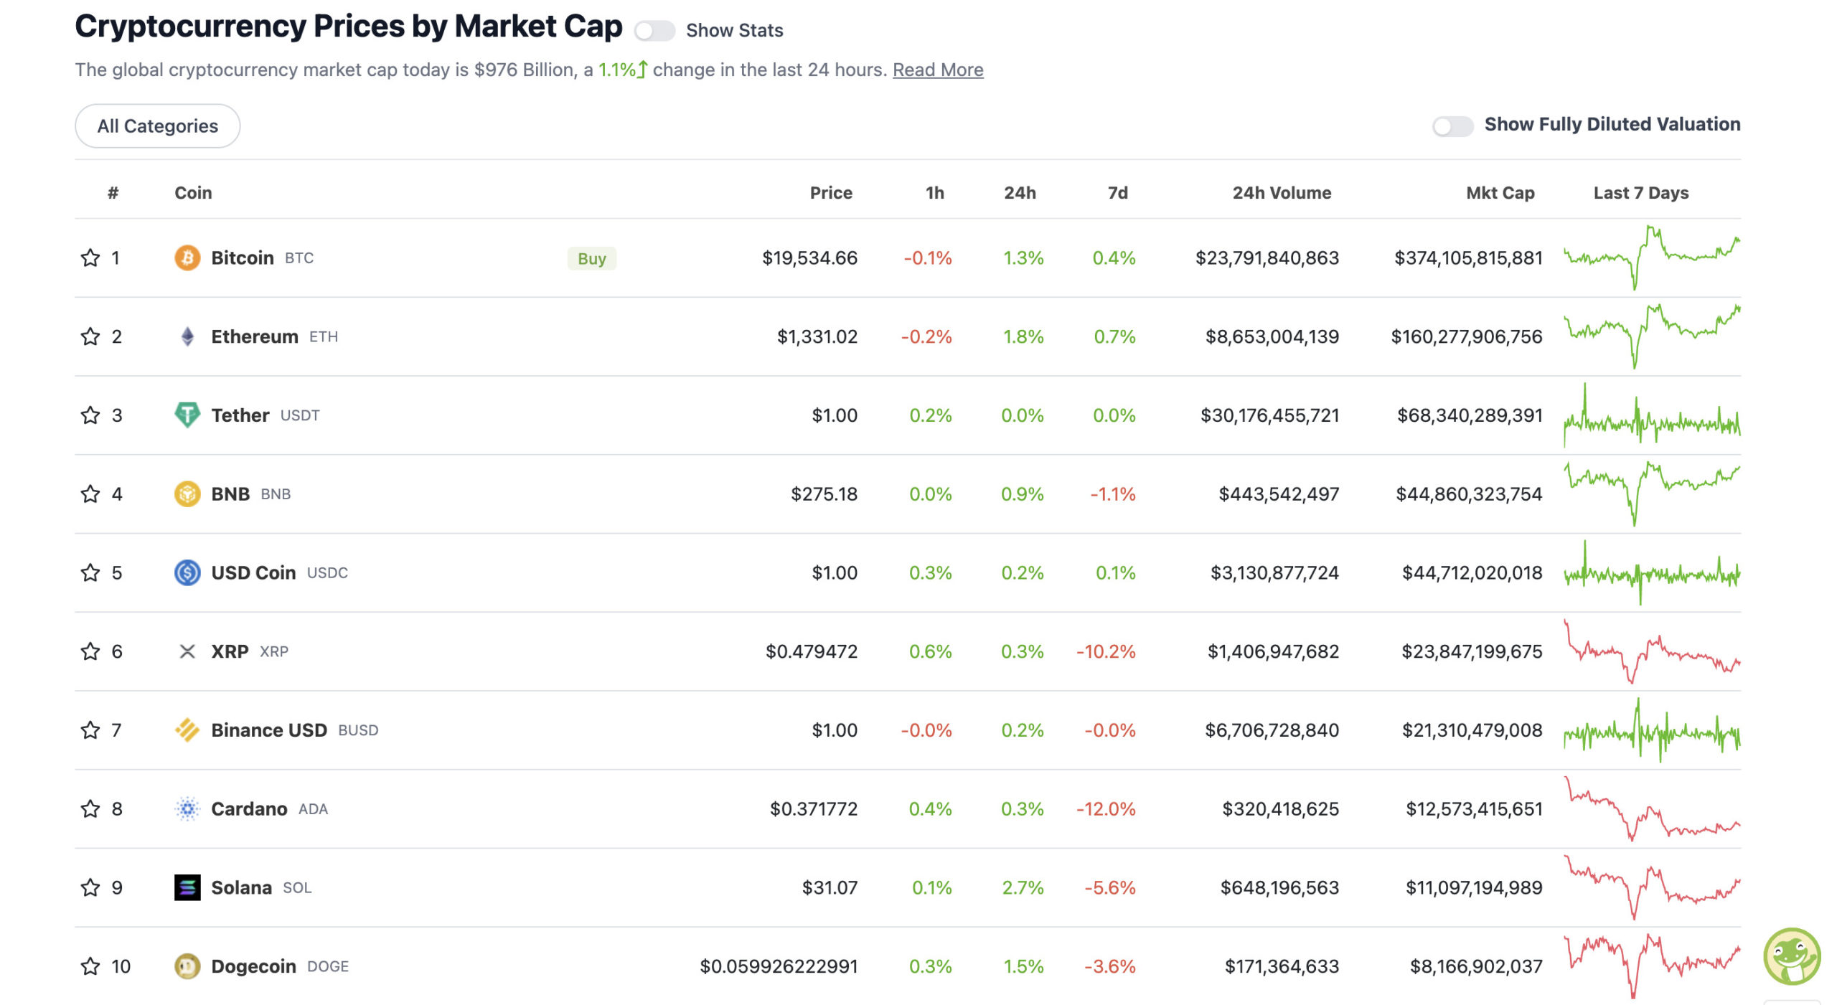The width and height of the screenshot is (1837, 1005).
Task: Sort table by 7d change column
Action: point(1118,193)
